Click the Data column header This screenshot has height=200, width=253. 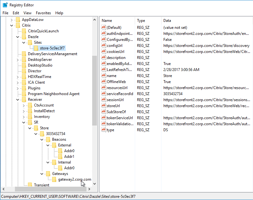point(207,21)
